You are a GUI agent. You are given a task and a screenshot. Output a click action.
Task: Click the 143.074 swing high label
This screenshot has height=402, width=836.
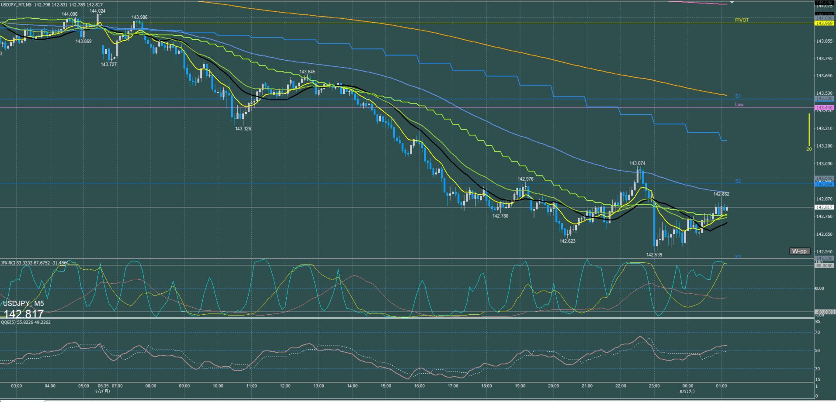(637, 163)
